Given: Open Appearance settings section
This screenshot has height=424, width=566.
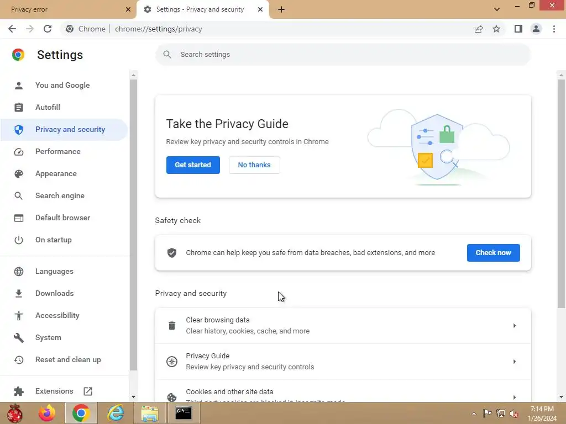Looking at the screenshot, I should click(x=64, y=173).
